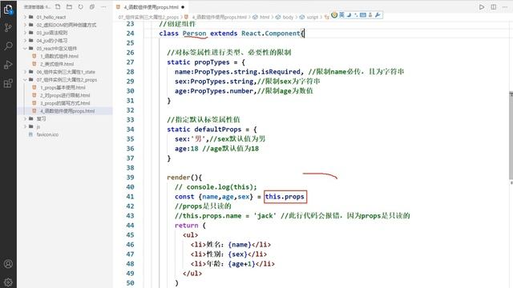Open the Accounts menu icon
Viewport: 513px width, 288px height.
pyautogui.click(x=8, y=264)
